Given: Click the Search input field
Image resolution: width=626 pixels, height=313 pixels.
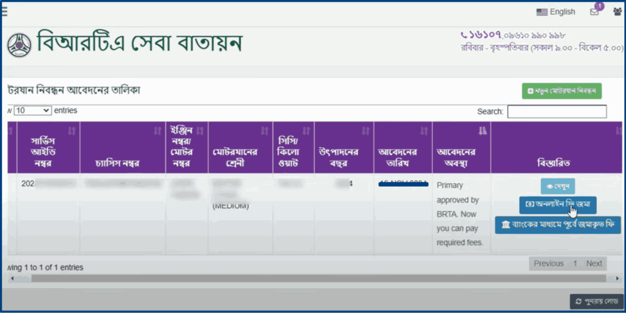Looking at the screenshot, I should [x=556, y=111].
